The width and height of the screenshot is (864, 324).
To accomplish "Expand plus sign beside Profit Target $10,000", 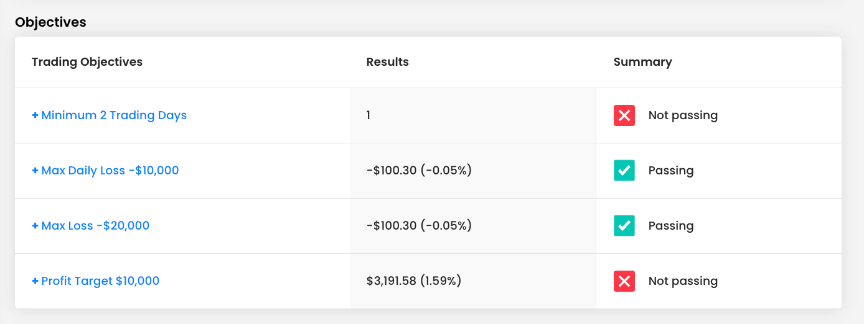I will click(x=35, y=281).
